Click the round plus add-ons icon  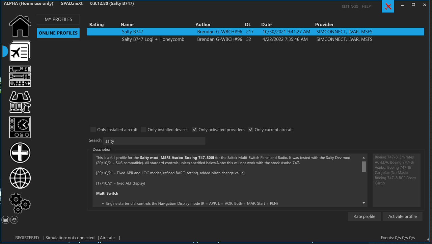coord(20,153)
